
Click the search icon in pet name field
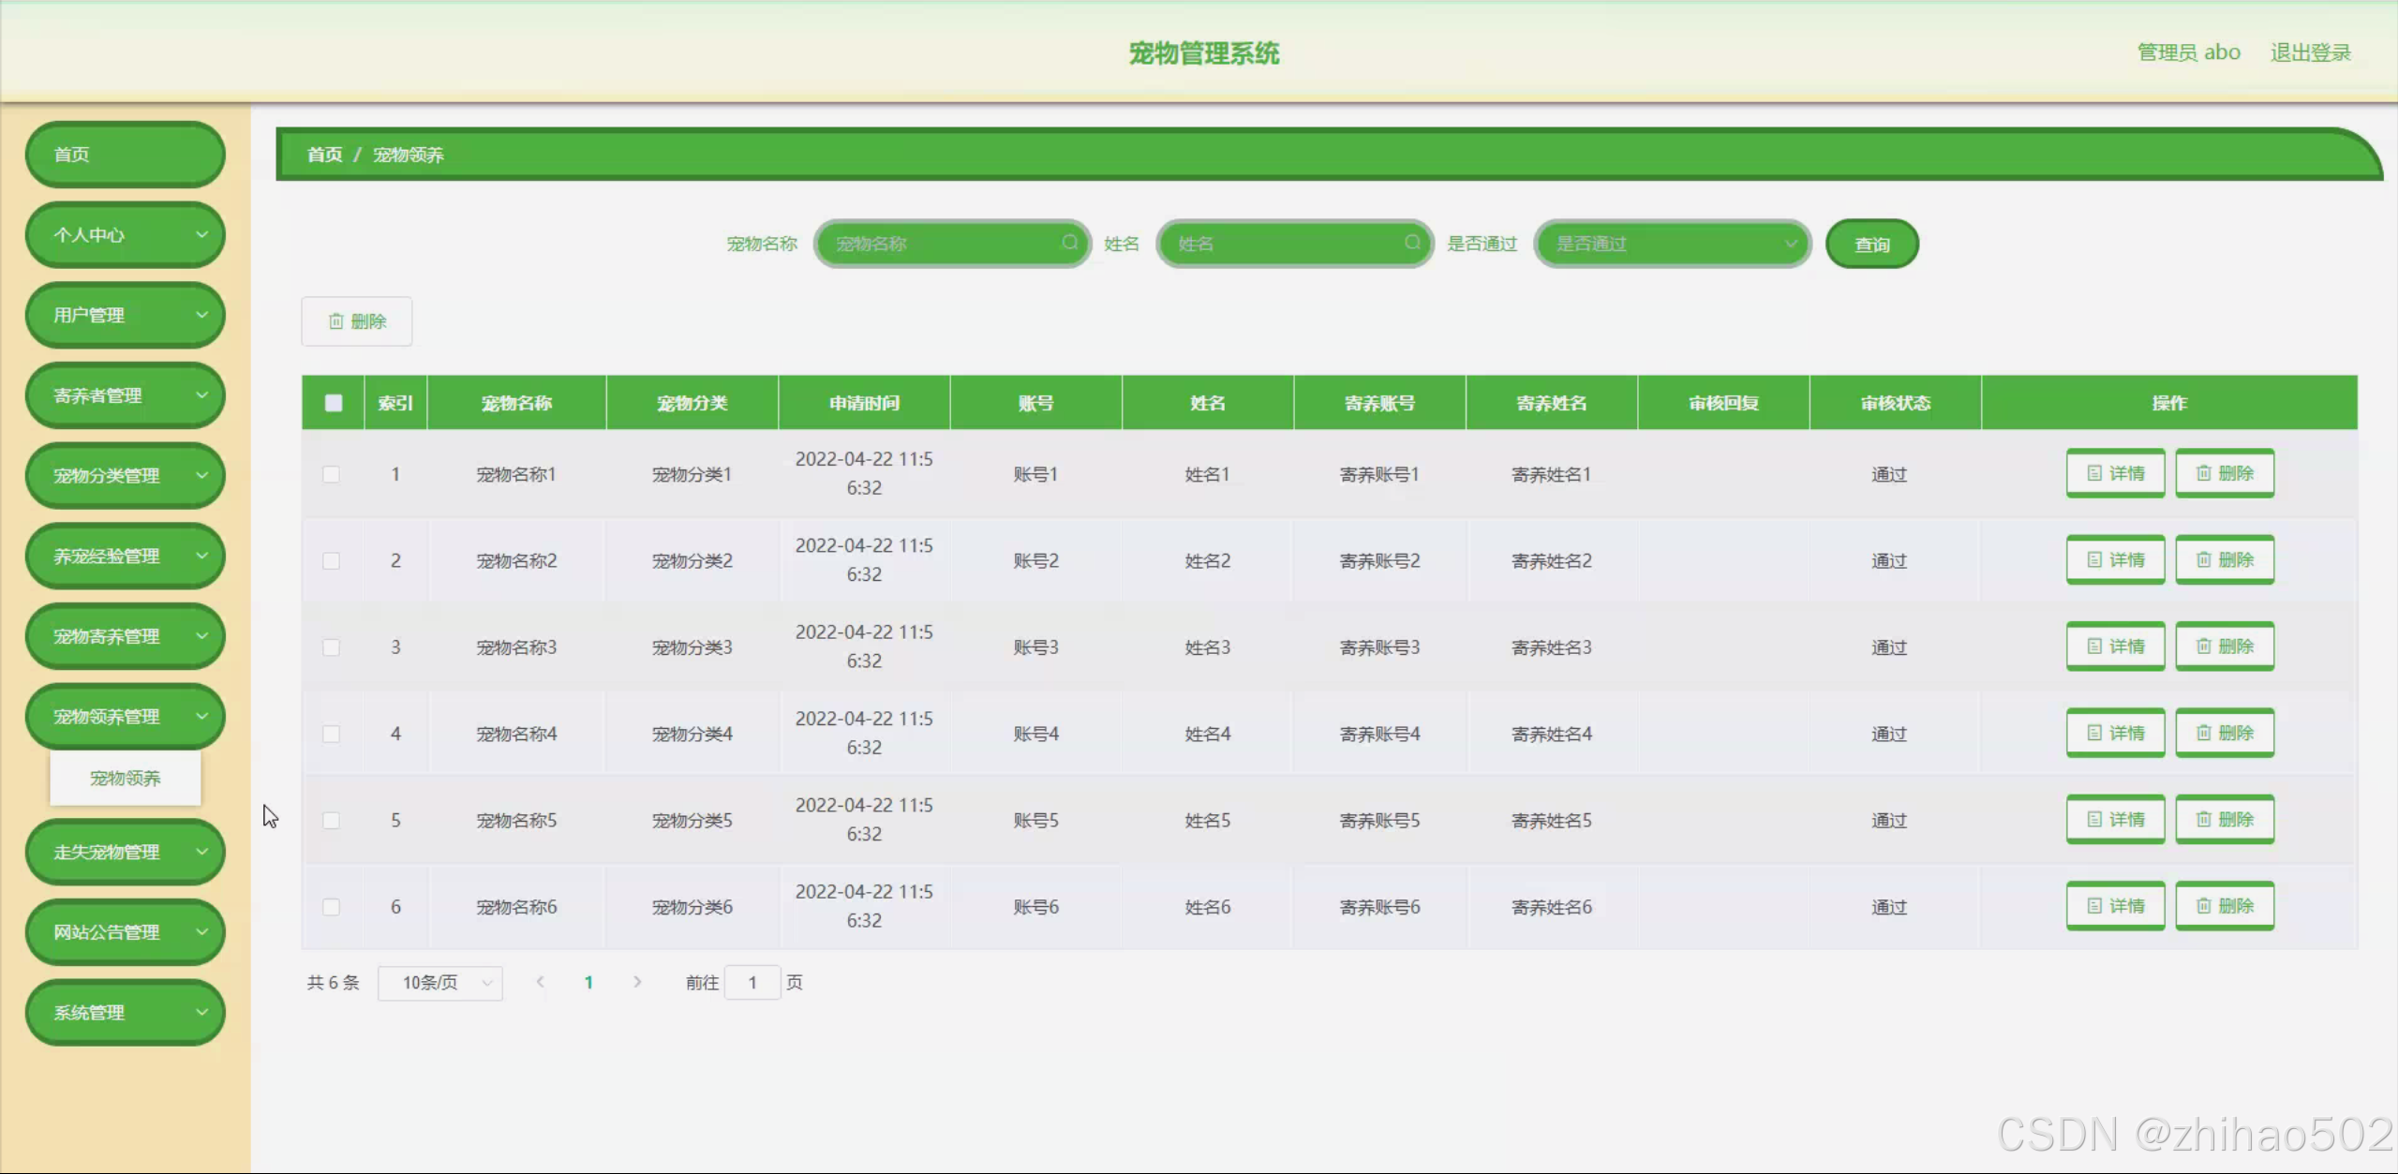(1069, 243)
